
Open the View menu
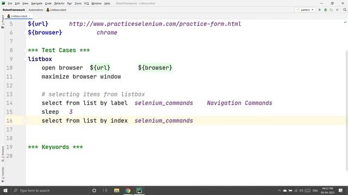click(x=26, y=4)
